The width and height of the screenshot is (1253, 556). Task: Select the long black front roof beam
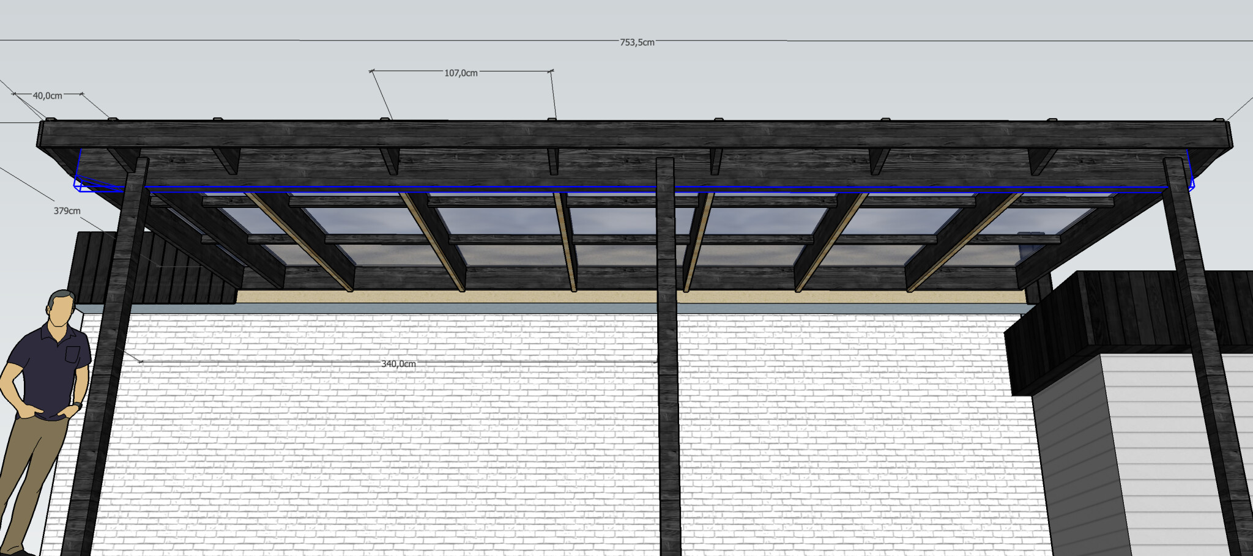(612, 135)
